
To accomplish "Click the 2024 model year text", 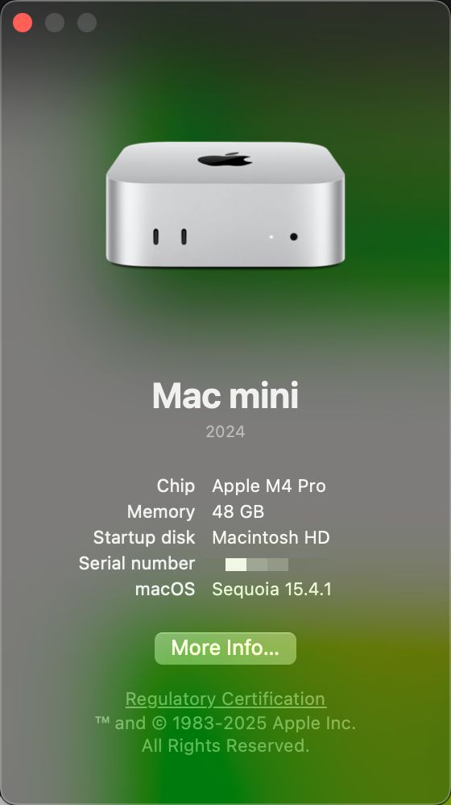I will click(225, 432).
